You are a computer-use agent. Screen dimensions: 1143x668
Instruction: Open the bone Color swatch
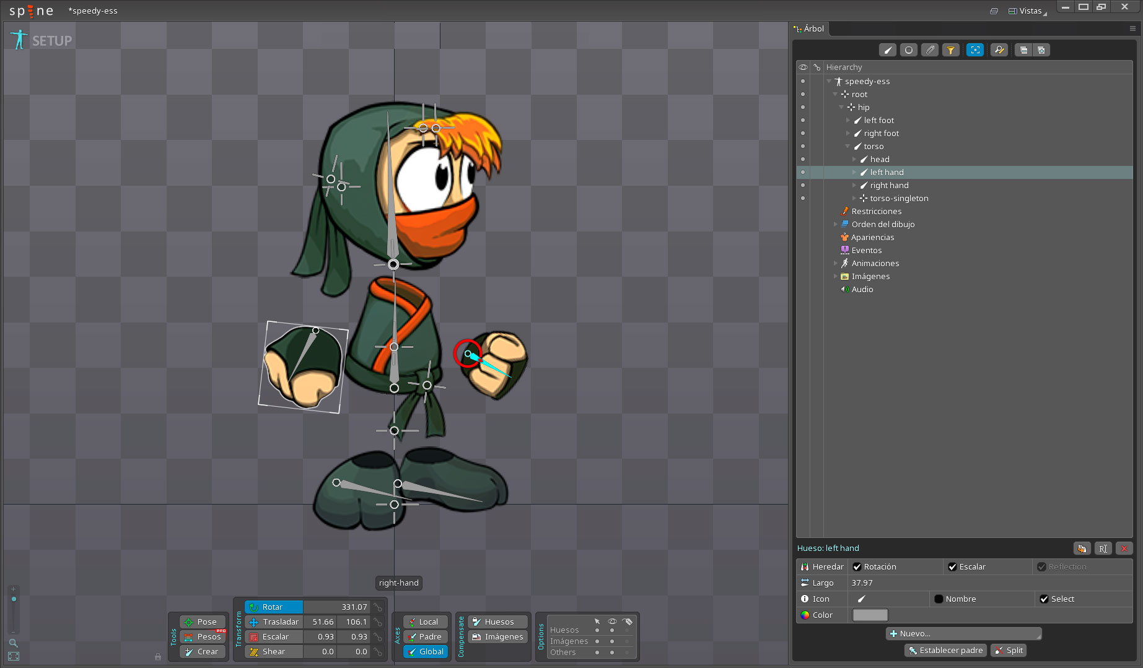tap(870, 615)
